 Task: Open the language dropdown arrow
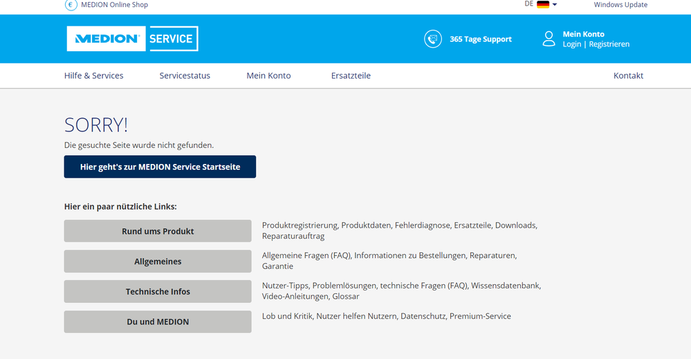pyautogui.click(x=555, y=5)
